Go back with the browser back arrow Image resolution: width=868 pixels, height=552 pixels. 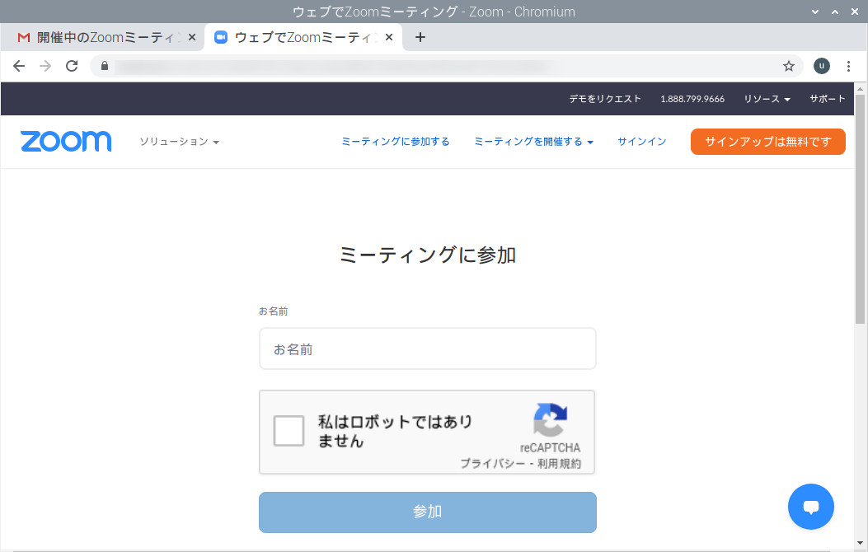click(x=19, y=67)
